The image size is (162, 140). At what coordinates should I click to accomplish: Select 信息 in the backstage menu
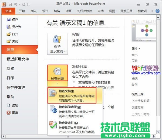tap(20, 50)
